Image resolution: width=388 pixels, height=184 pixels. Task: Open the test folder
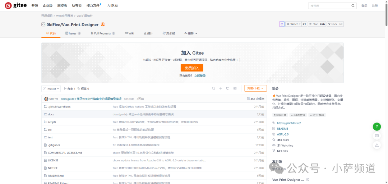click(x=50, y=137)
